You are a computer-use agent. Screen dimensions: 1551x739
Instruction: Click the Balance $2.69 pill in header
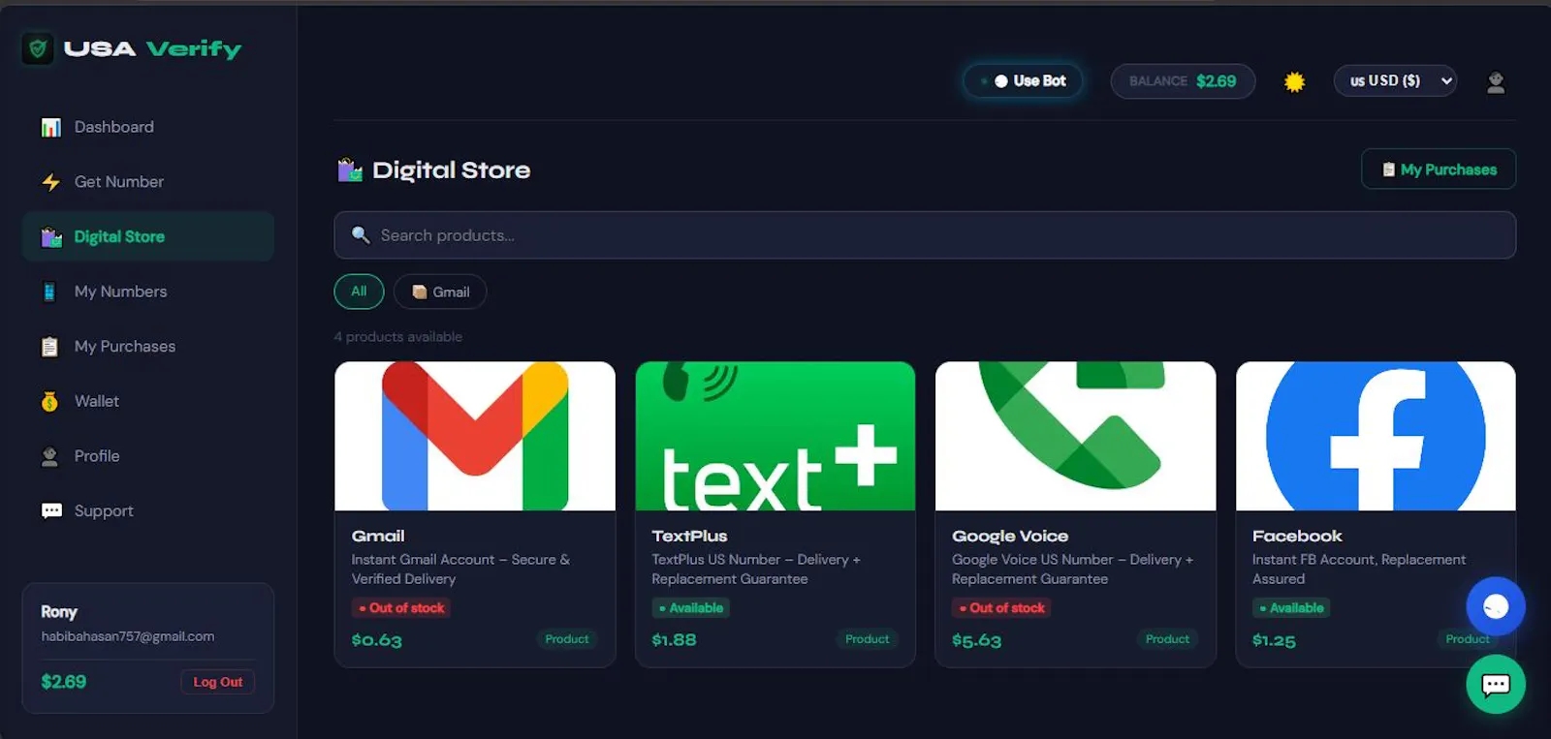1183,81
